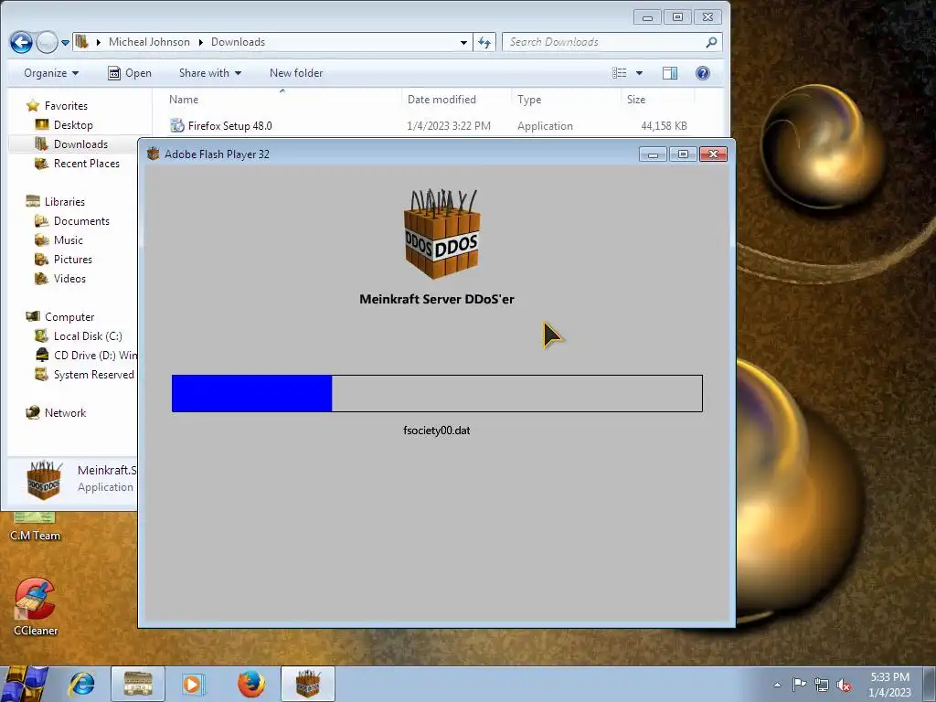Select Favorites in navigation pane
Image resolution: width=936 pixels, height=702 pixels.
pos(66,106)
